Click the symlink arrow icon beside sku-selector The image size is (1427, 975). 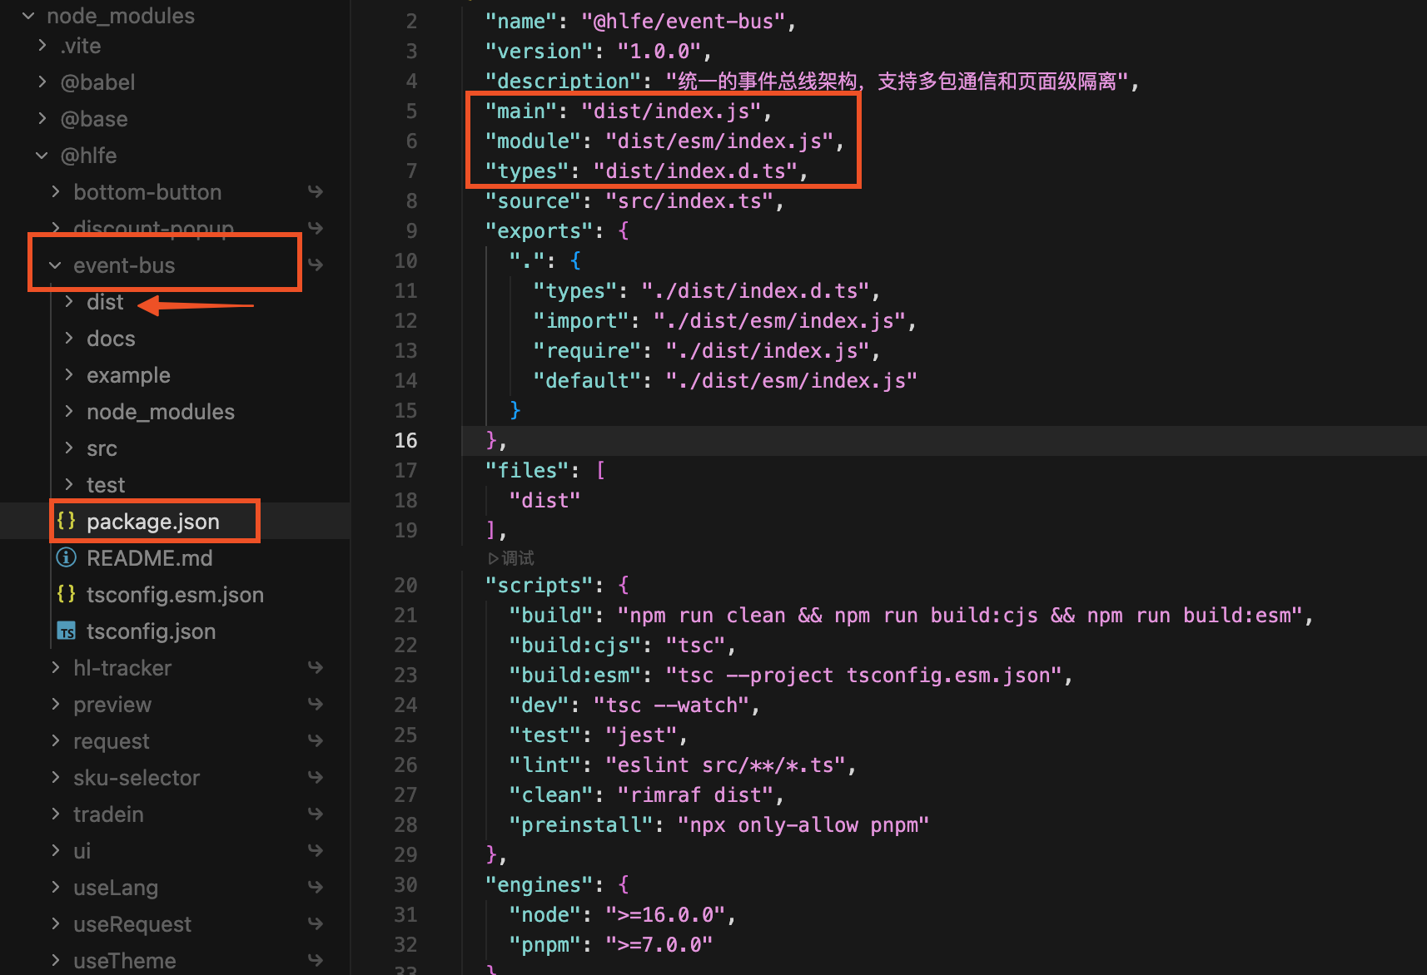point(316,777)
